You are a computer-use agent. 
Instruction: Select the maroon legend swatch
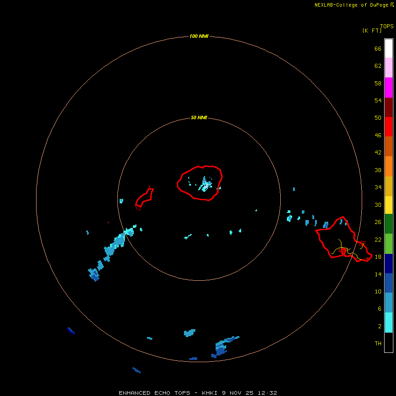389,107
